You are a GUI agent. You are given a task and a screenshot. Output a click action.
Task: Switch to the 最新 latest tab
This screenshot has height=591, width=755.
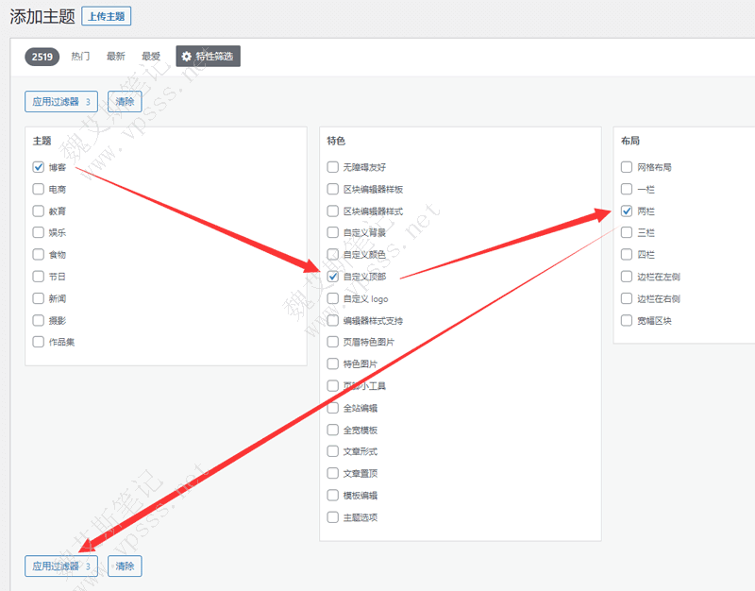coord(115,57)
